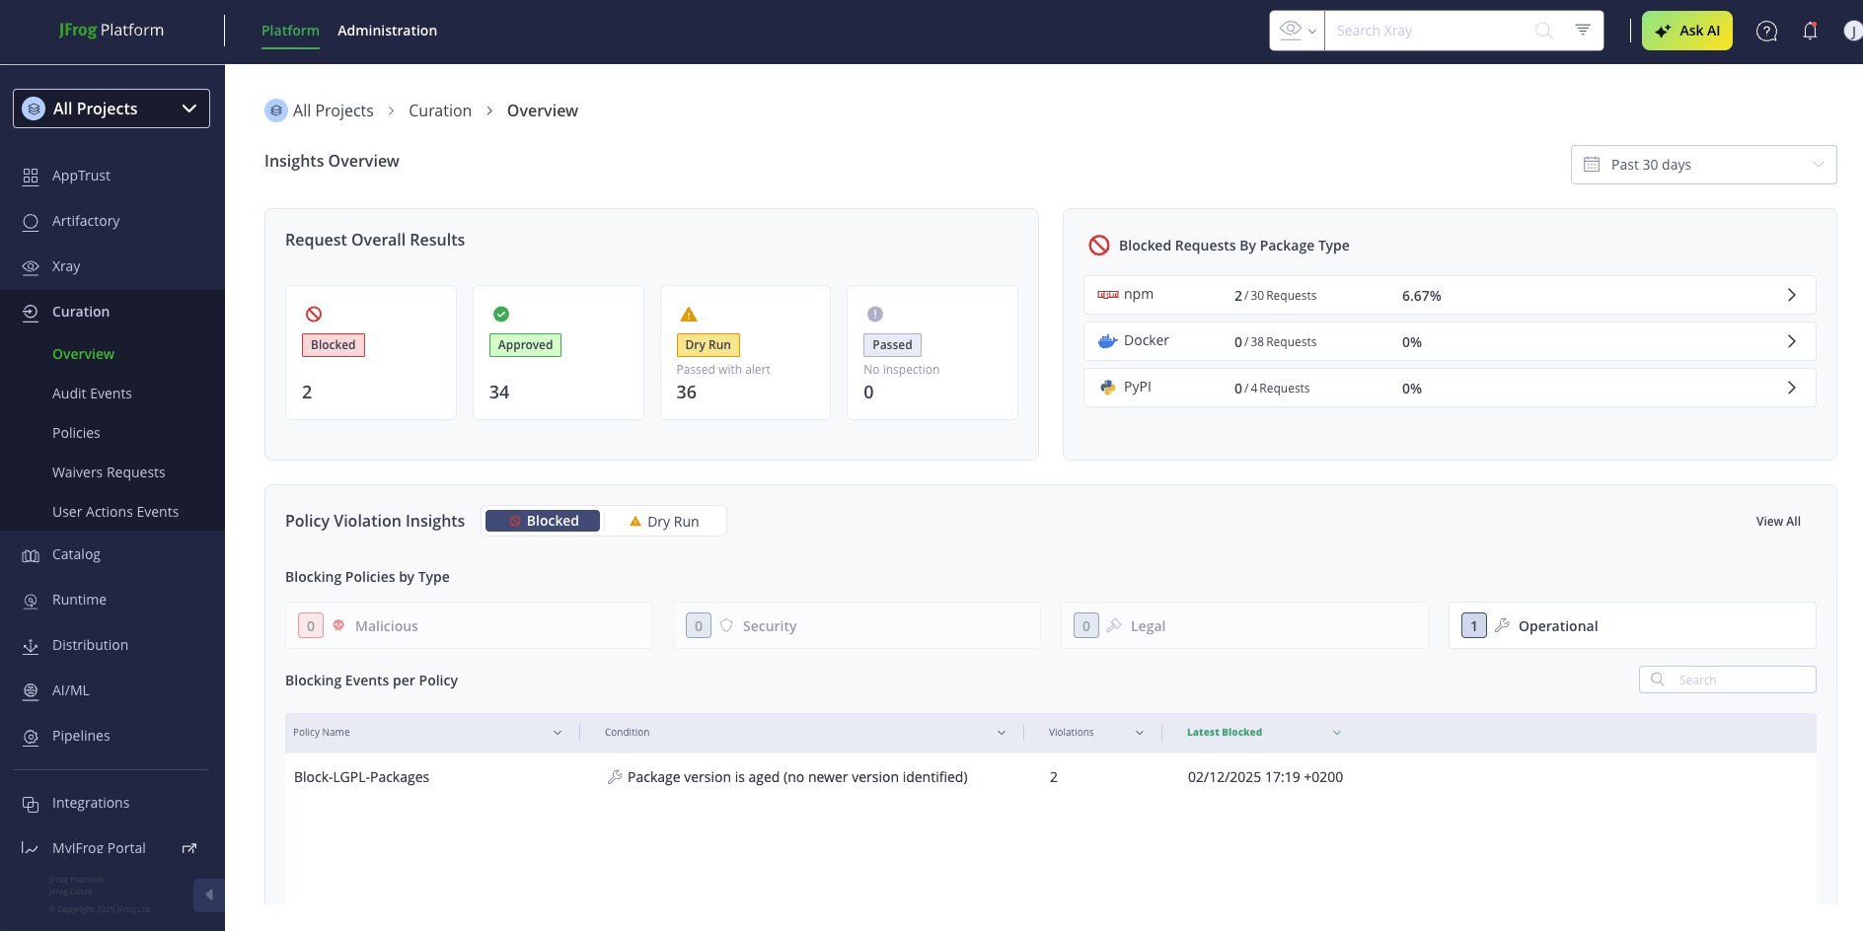The image size is (1863, 931).
Task: Open the All Projects dropdown
Action: click(x=112, y=108)
